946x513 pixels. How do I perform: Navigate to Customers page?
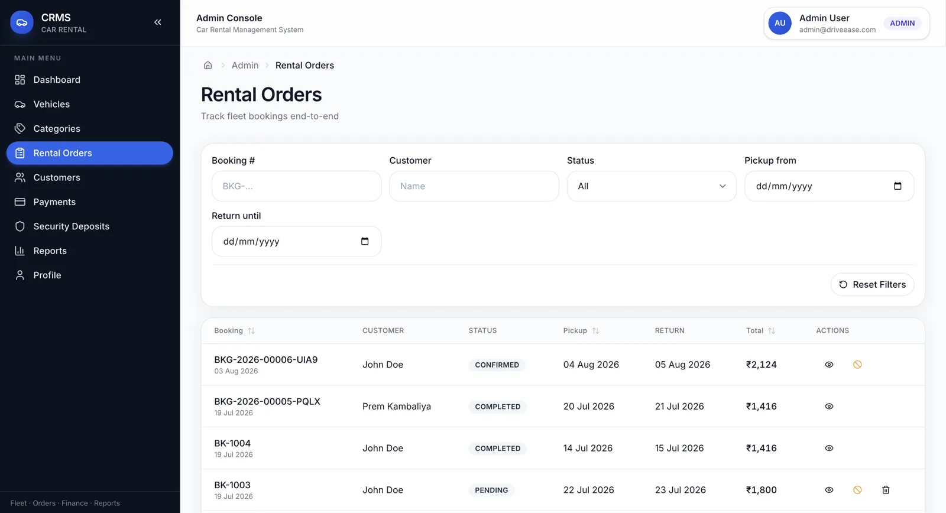(90, 177)
